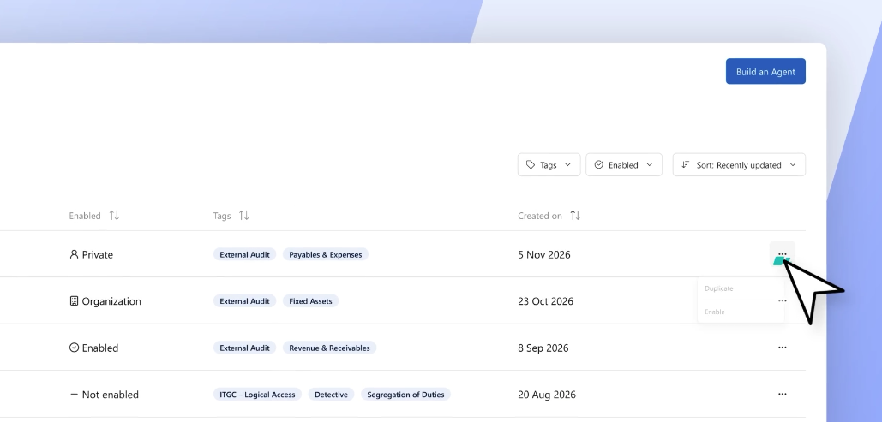Screen dimensions: 882x422
Task: Click the Build an Agent button
Action: tap(765, 71)
